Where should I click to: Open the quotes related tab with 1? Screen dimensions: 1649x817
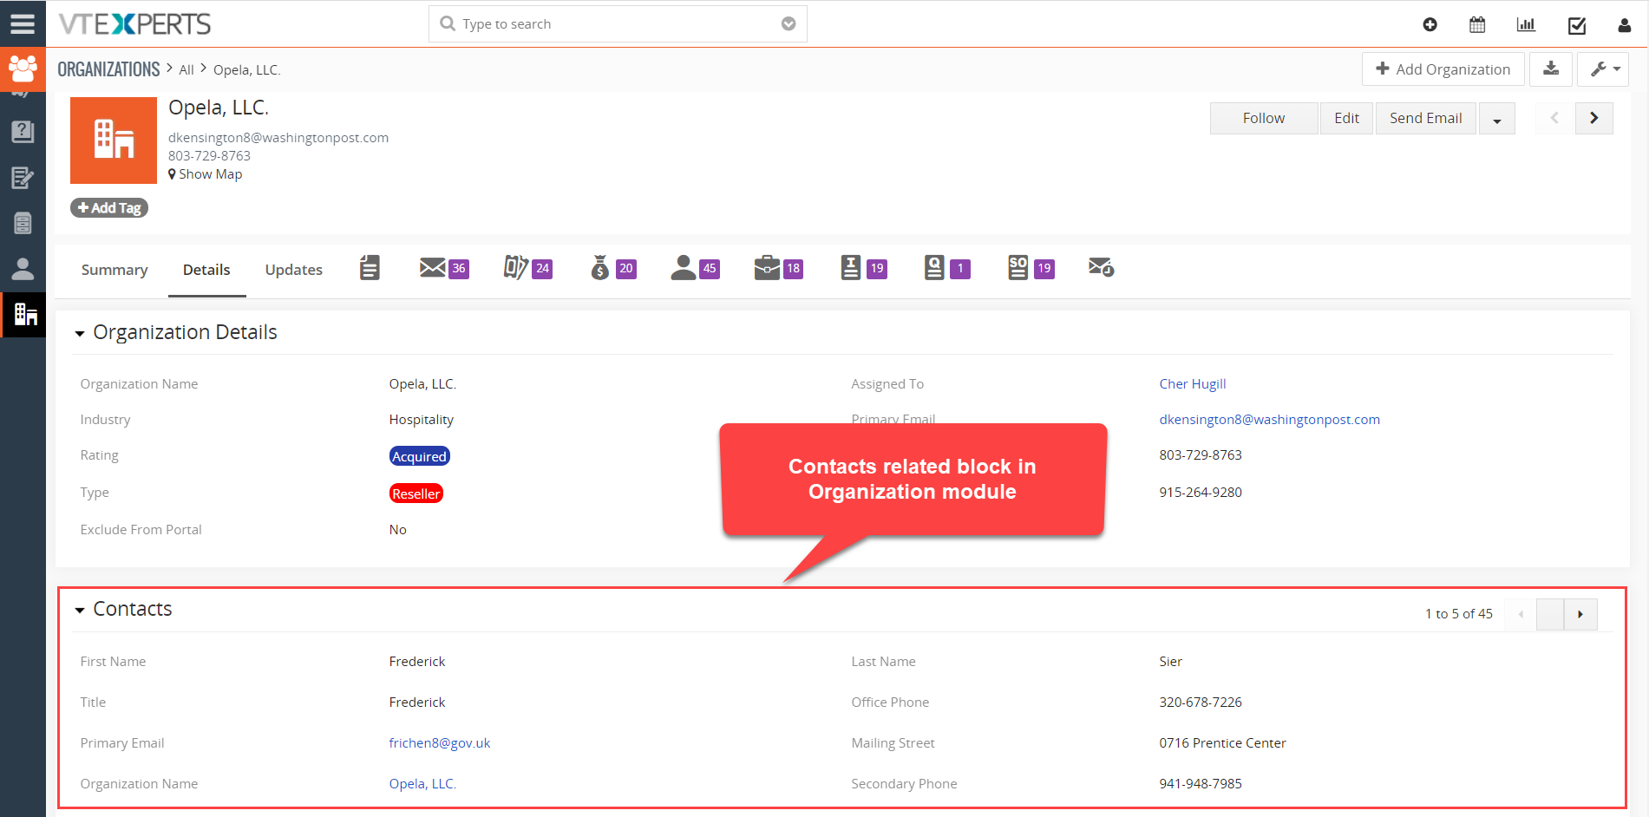point(946,267)
